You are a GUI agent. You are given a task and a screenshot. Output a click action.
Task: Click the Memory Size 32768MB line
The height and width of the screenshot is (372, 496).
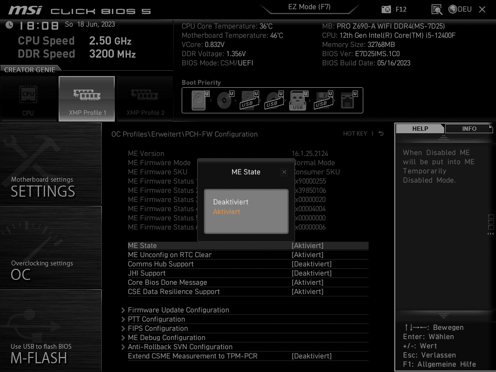(358, 45)
